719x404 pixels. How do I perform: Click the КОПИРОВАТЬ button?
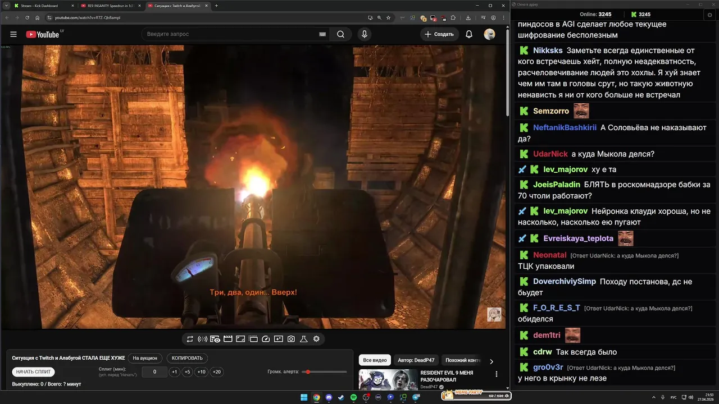tap(187, 358)
